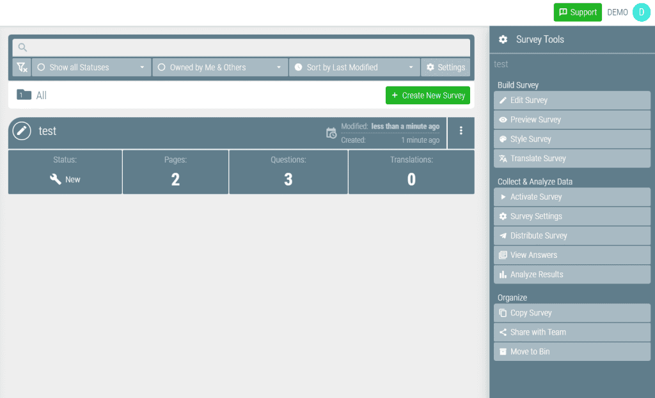The width and height of the screenshot is (655, 398).
Task: Click the clear filters funnel icon
Action: pos(22,67)
